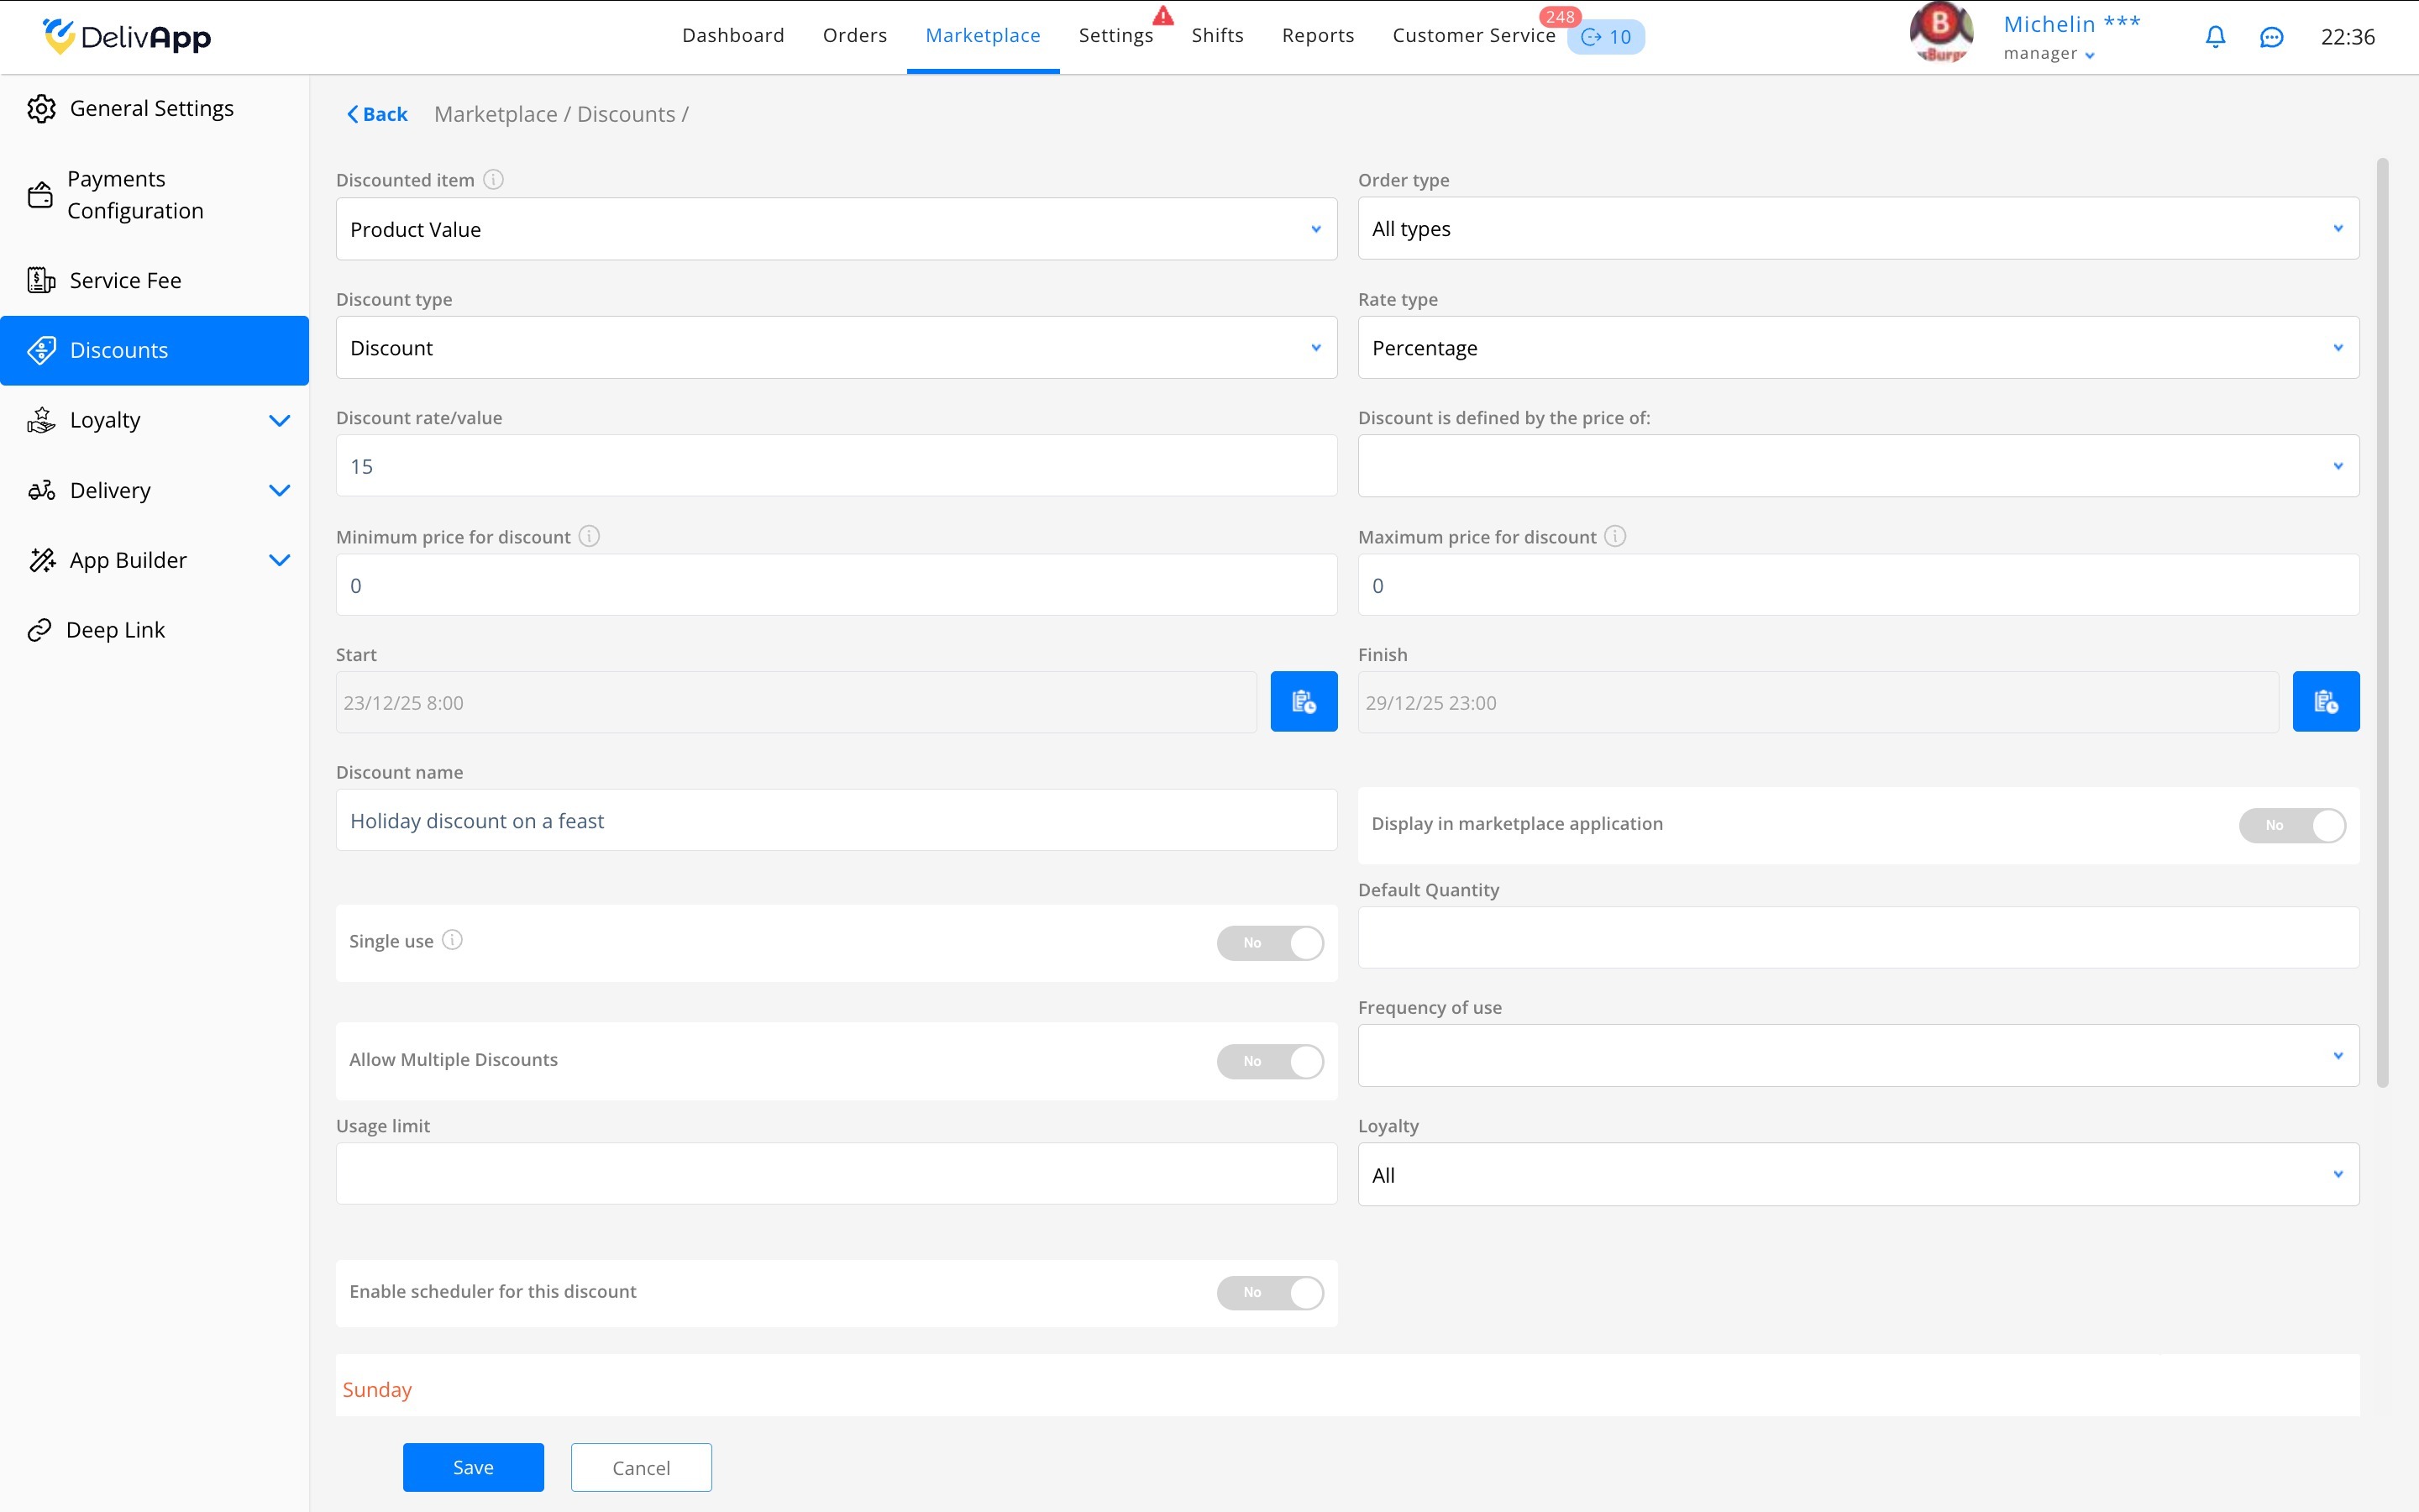Screen dimensions: 2419x1512
Task: Open the Reports tab
Action: click(x=1318, y=36)
